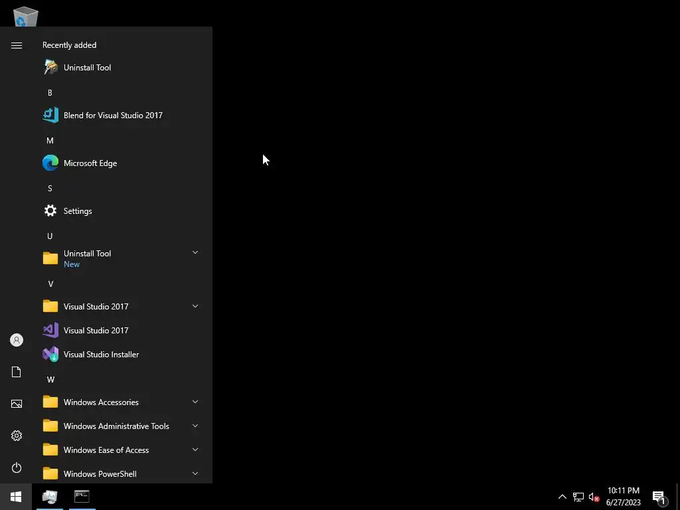Click the Power icon in Start sidebar
Viewport: 680px width, 510px height.
pyautogui.click(x=17, y=467)
